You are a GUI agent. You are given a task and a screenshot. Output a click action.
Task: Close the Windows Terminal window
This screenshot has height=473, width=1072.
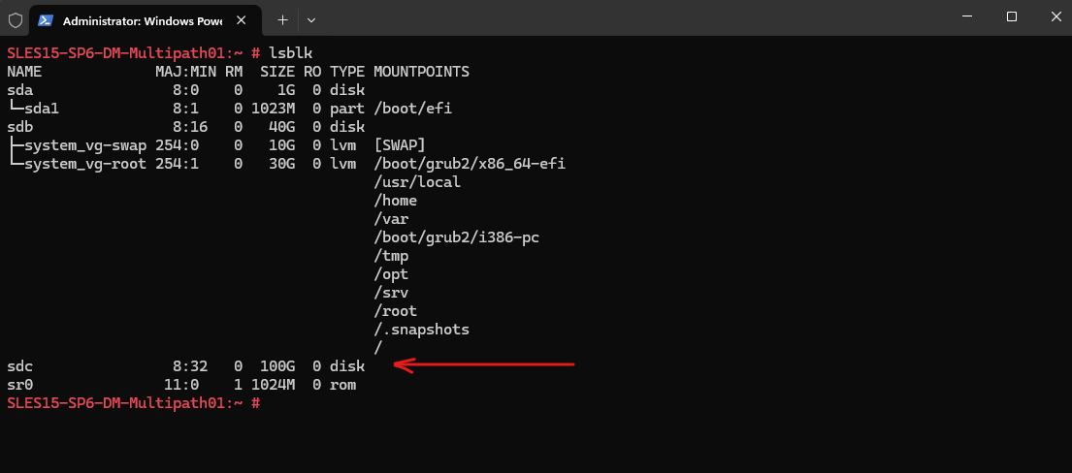pos(1056,16)
